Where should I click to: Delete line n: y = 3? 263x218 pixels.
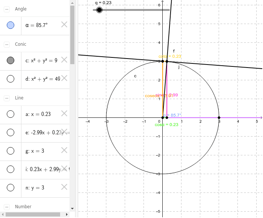point(64,187)
